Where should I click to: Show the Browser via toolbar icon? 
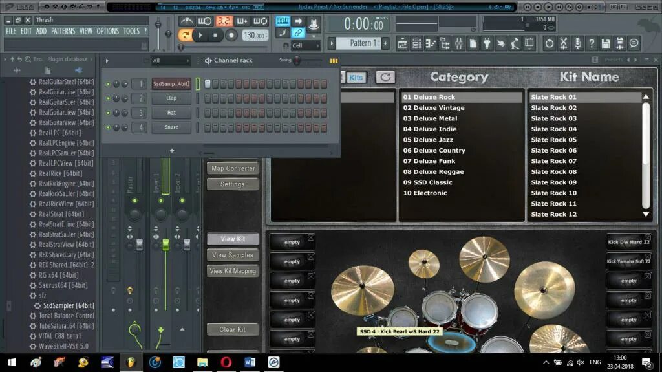[445, 43]
